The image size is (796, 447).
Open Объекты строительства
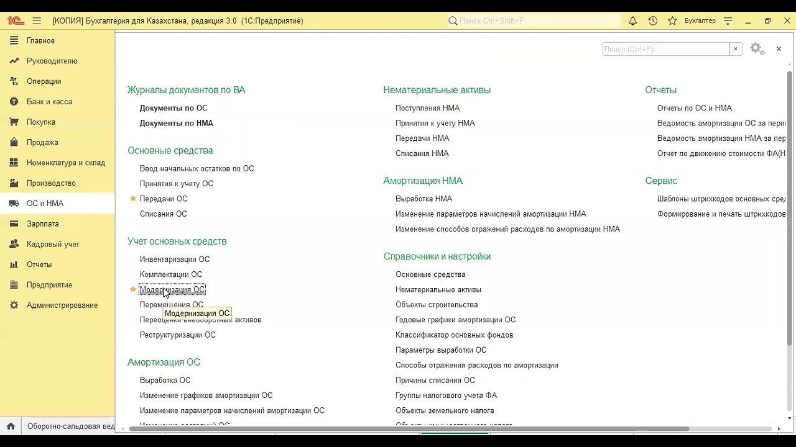click(437, 305)
